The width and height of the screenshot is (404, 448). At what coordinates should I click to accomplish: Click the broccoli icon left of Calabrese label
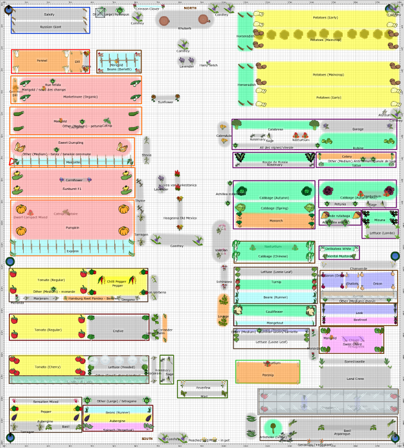tap(237, 124)
